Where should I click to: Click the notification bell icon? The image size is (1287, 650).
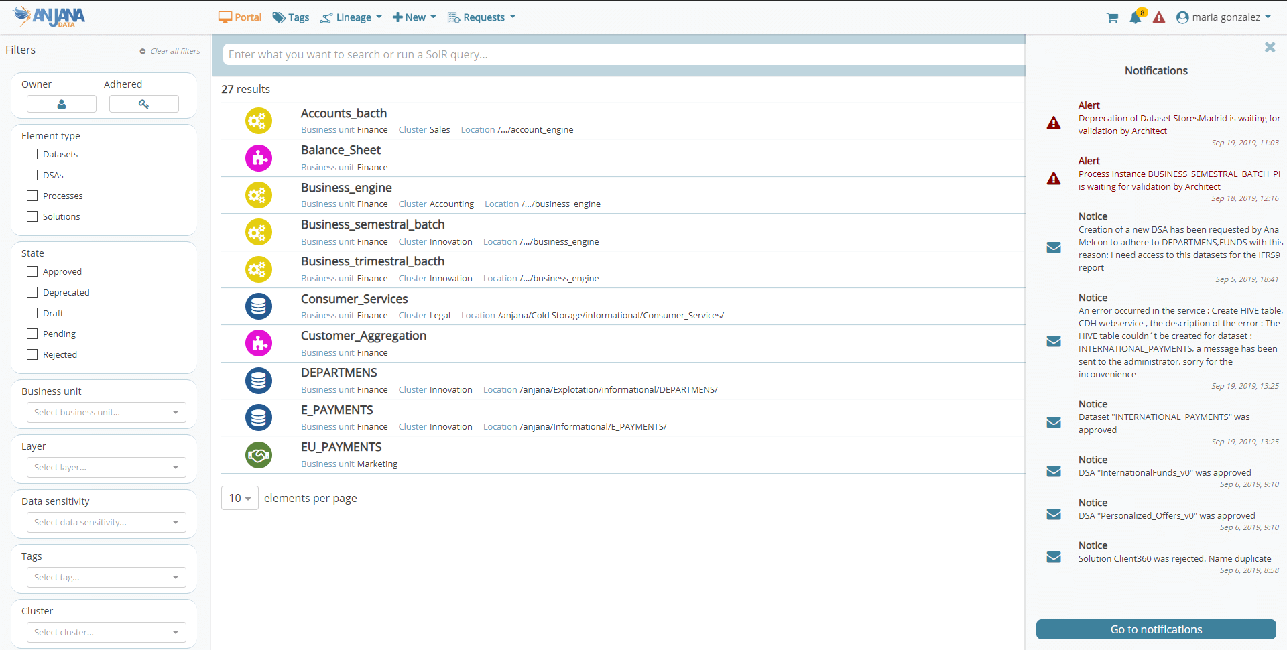click(1135, 18)
